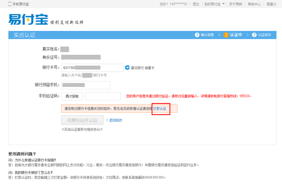Click the 建设银行 储蓄卡 label text

pos(142,68)
